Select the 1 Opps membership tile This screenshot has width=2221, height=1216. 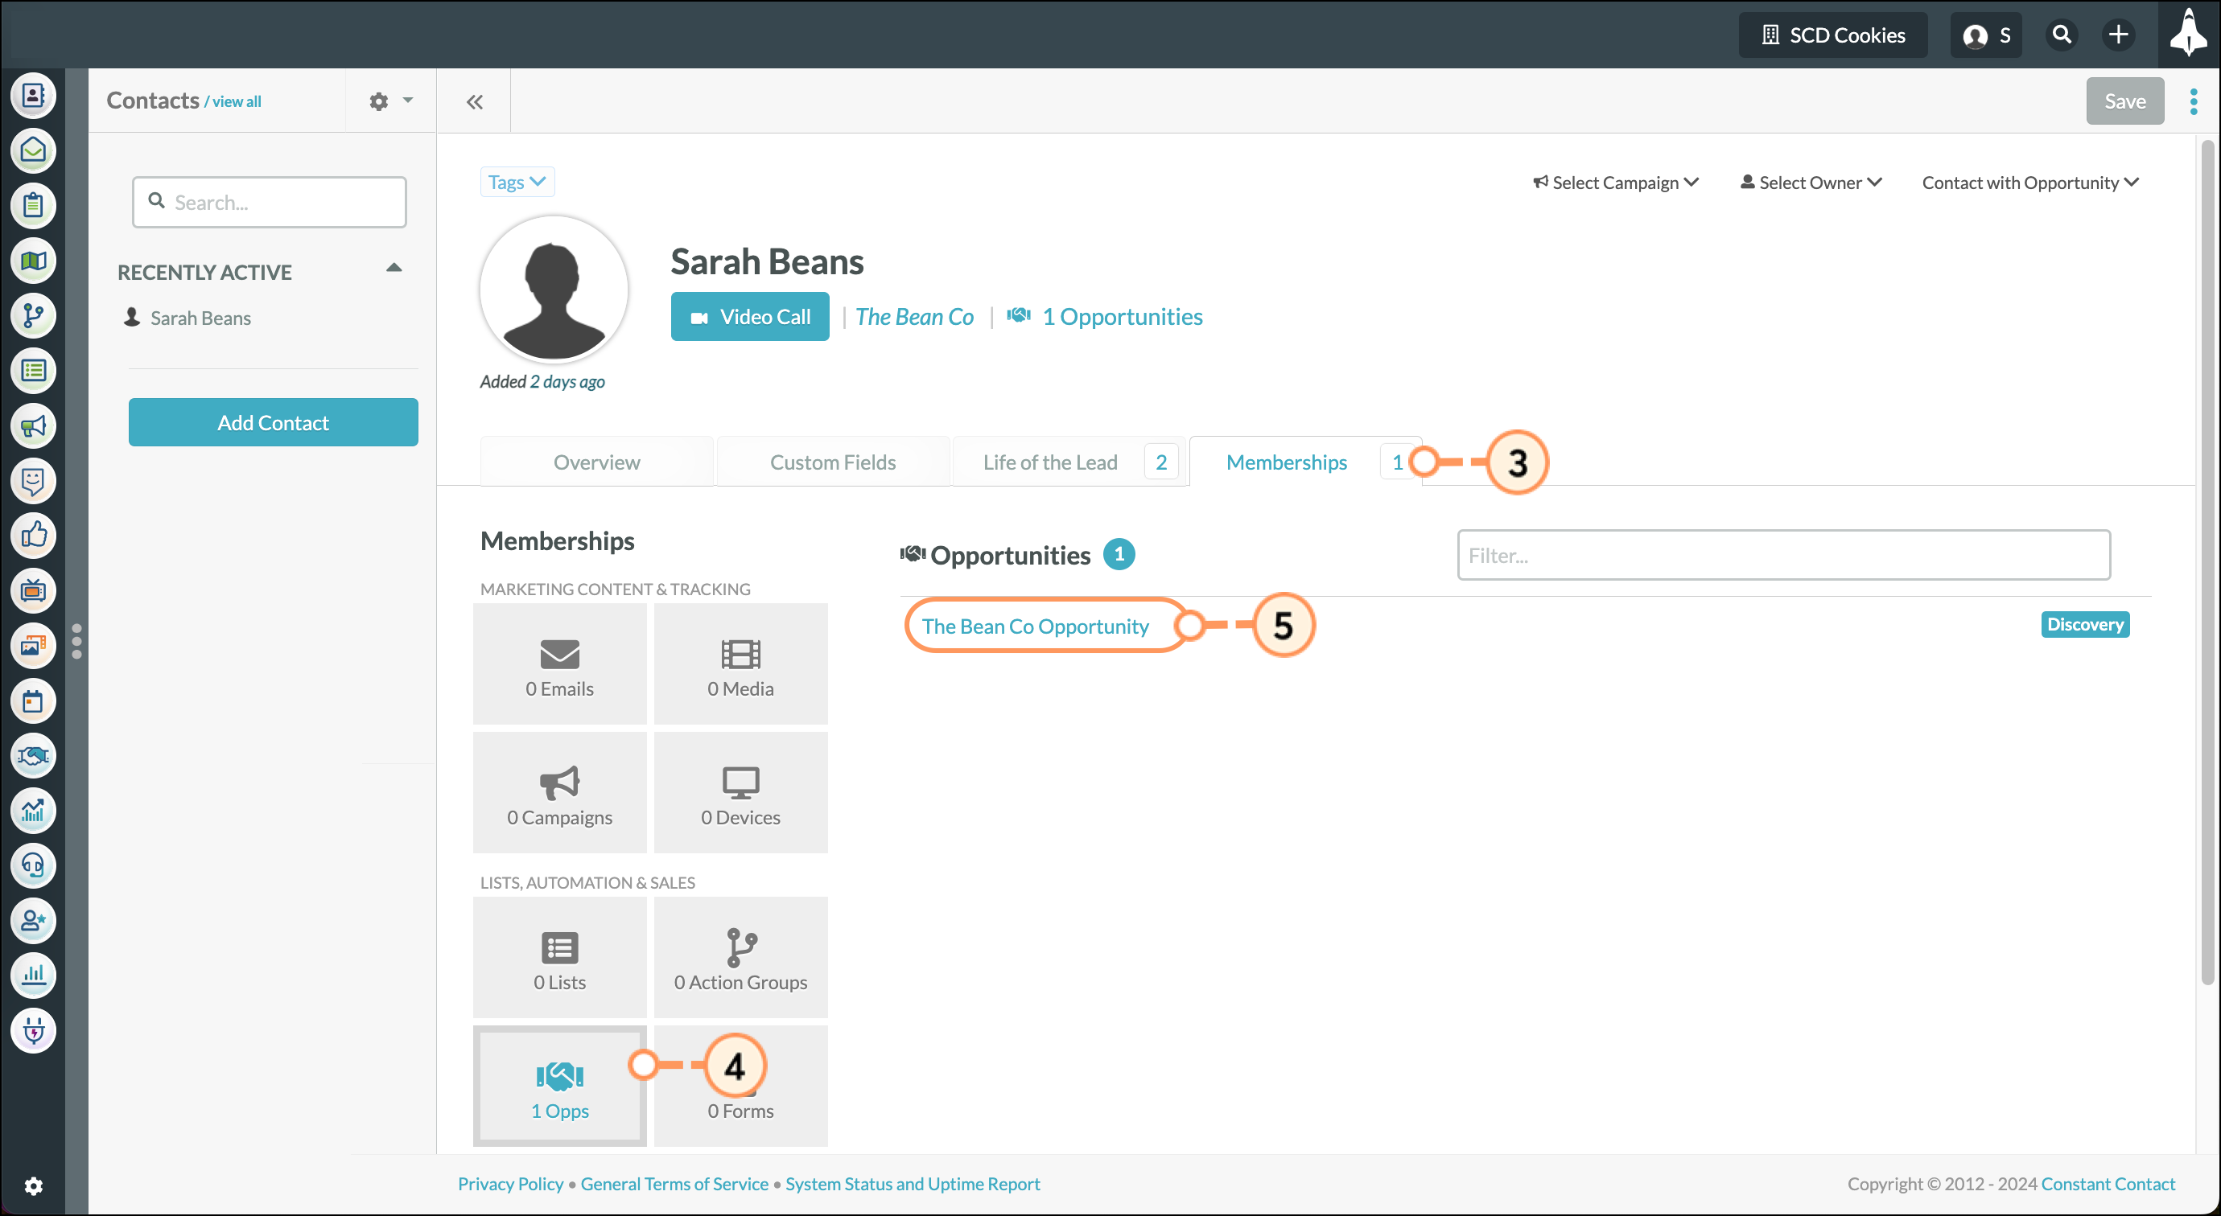(559, 1086)
